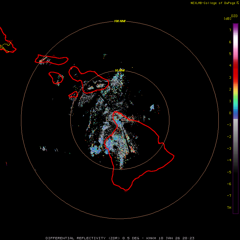Click the -1 value on color scale
The image size is (240, 240).
click(229, 125)
